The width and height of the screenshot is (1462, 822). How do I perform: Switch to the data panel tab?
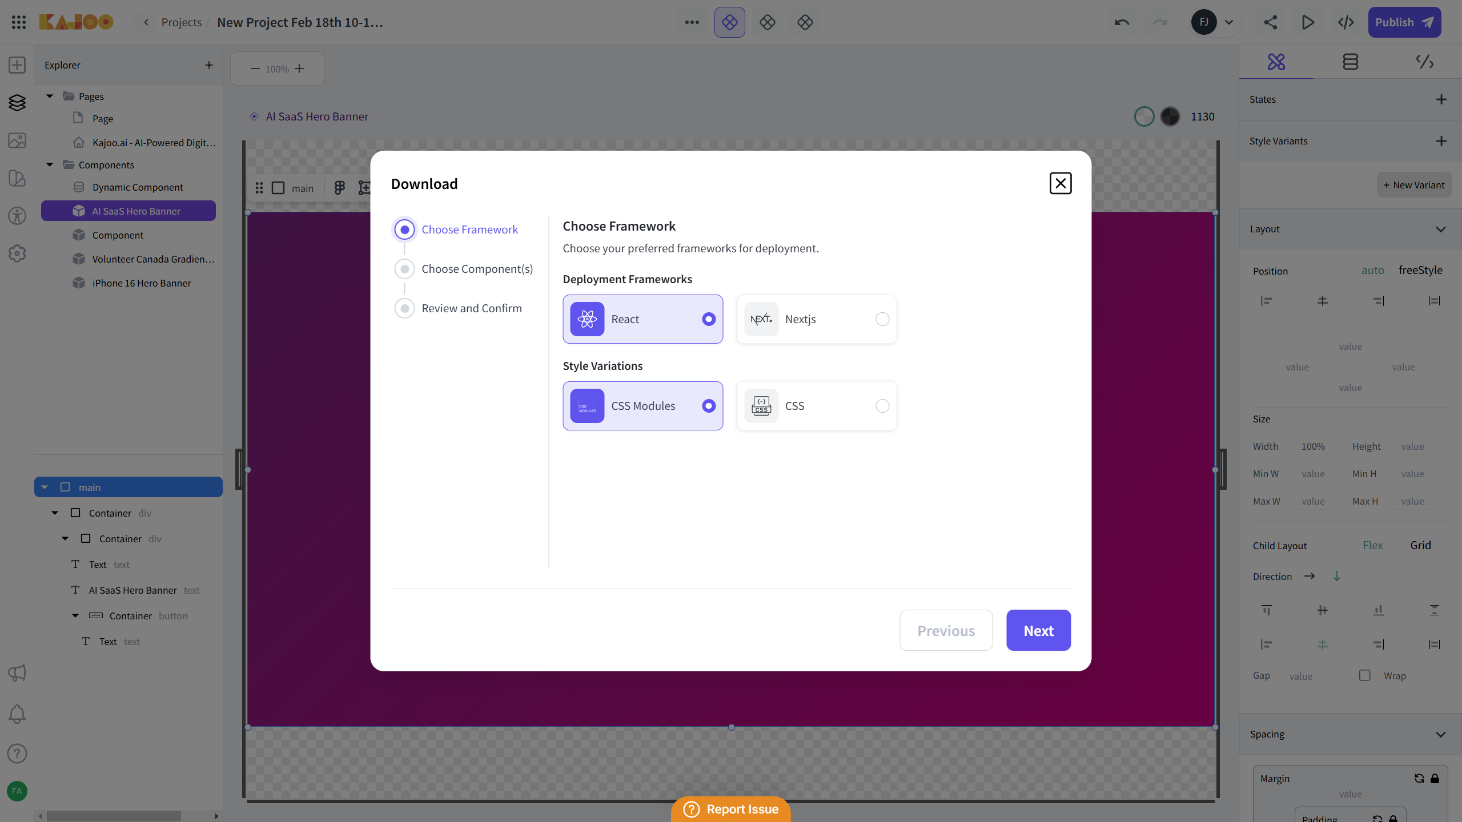click(1350, 62)
